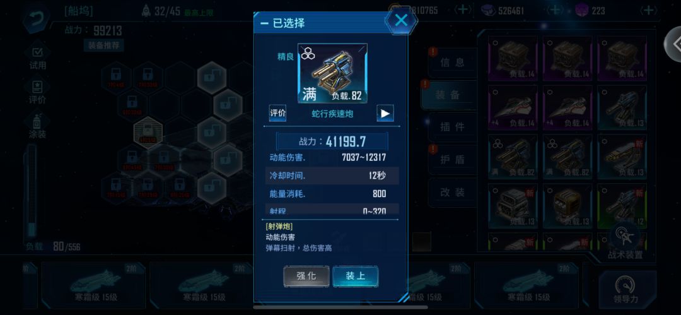681x315 pixels.
Task: Open the 评价 rating sidebar icon
Action: click(37, 92)
